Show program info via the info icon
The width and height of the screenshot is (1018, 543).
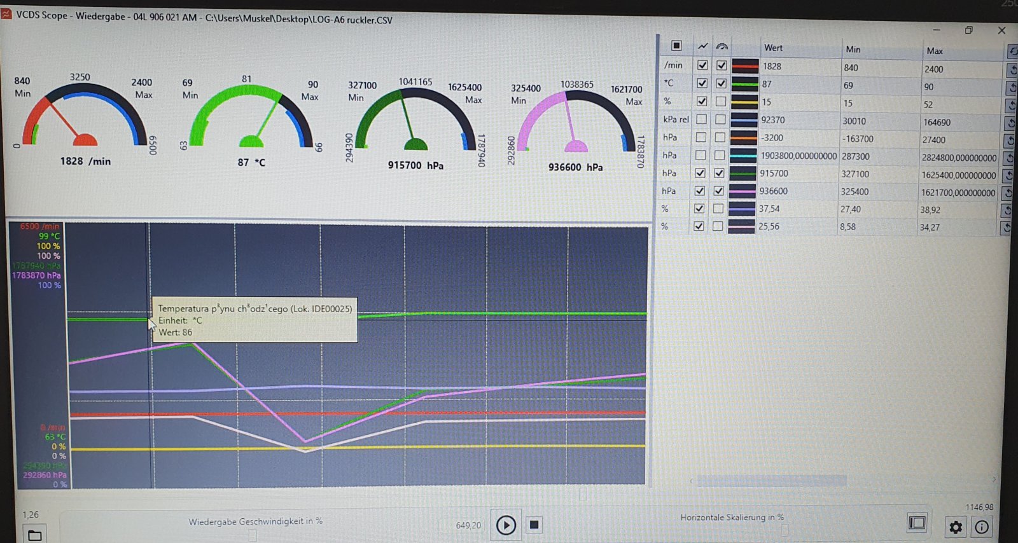982,527
